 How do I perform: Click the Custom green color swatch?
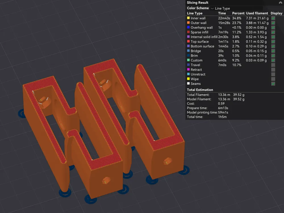click(x=188, y=60)
